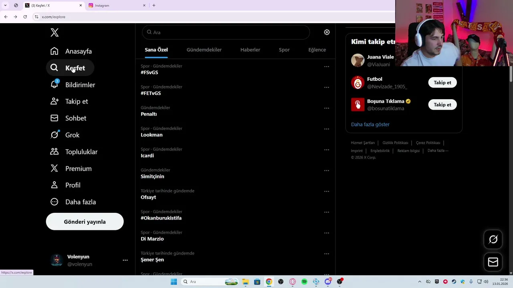
Task: Open explore settings gear icon
Action: pos(327,32)
